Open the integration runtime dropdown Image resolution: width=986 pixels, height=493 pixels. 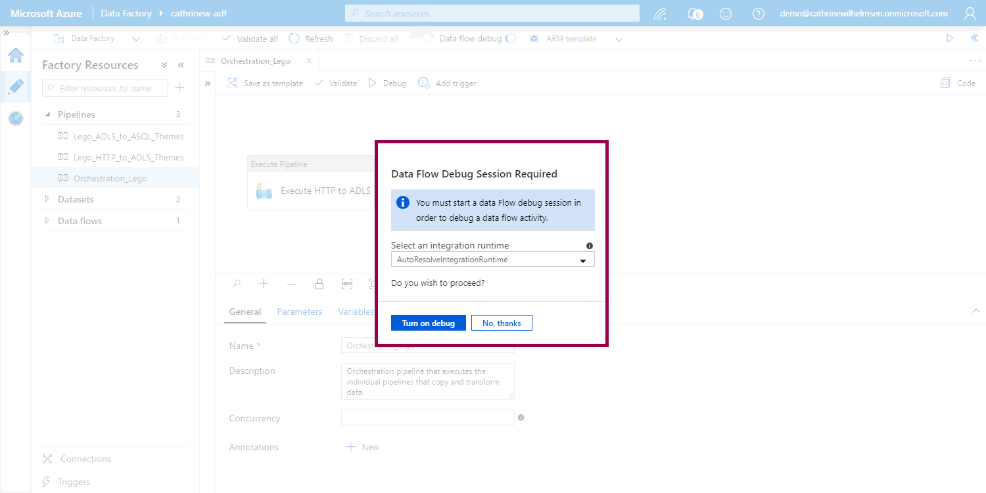(492, 260)
